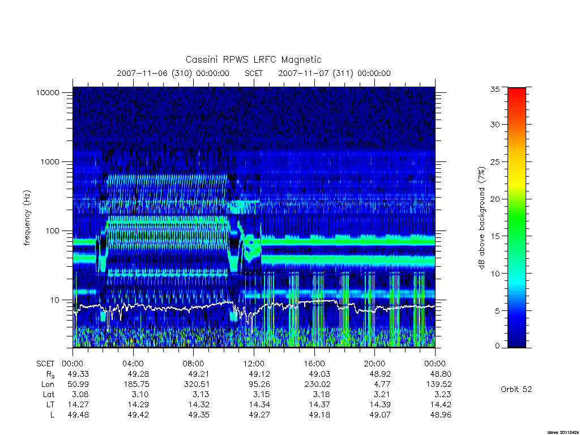
Task: Click the Cassini RPWS LRFC Magnetic title
Action: point(253,59)
